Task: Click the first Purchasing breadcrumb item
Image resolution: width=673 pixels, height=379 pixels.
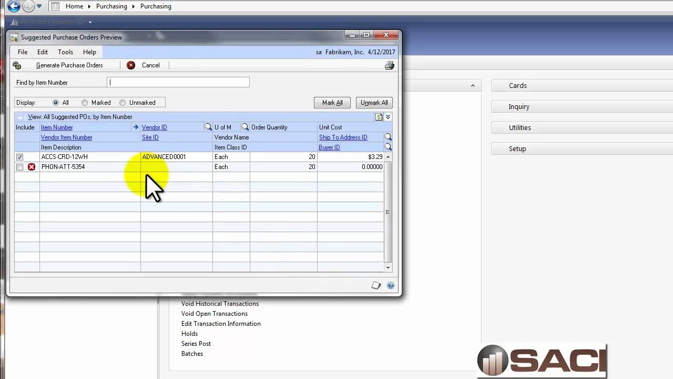Action: [111, 6]
